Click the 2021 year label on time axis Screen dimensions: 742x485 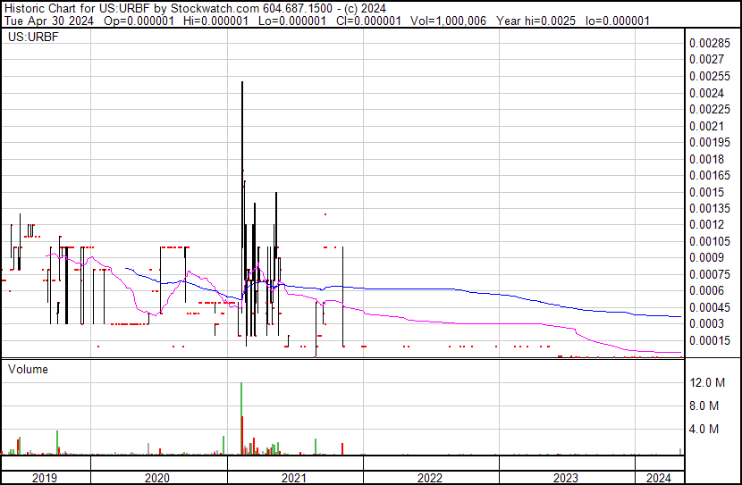(x=294, y=478)
